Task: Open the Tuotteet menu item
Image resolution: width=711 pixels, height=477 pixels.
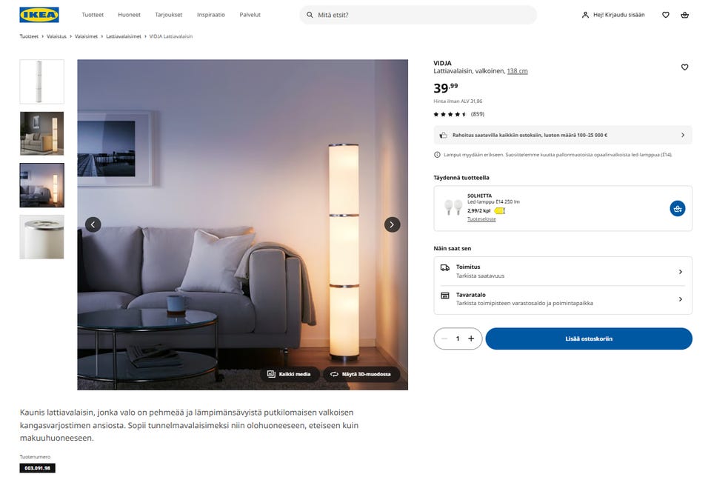Action: tap(93, 15)
